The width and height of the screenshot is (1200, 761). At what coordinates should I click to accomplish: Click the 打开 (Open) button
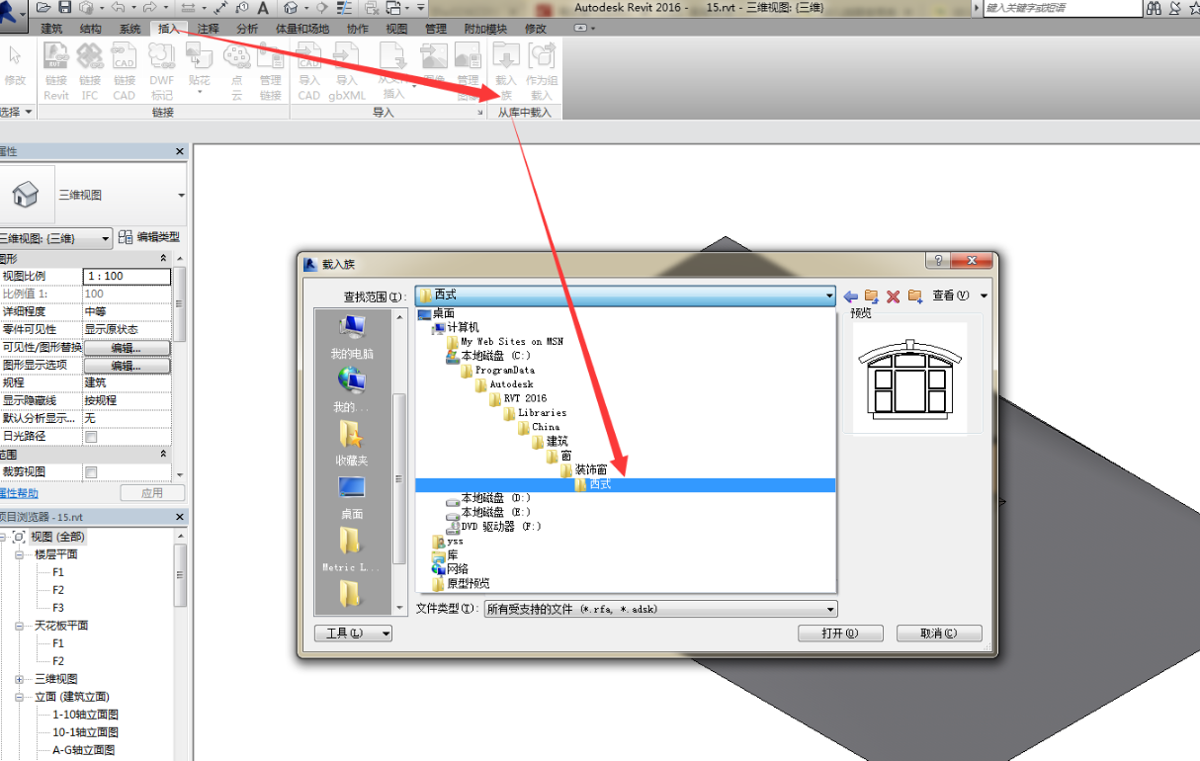pos(840,634)
